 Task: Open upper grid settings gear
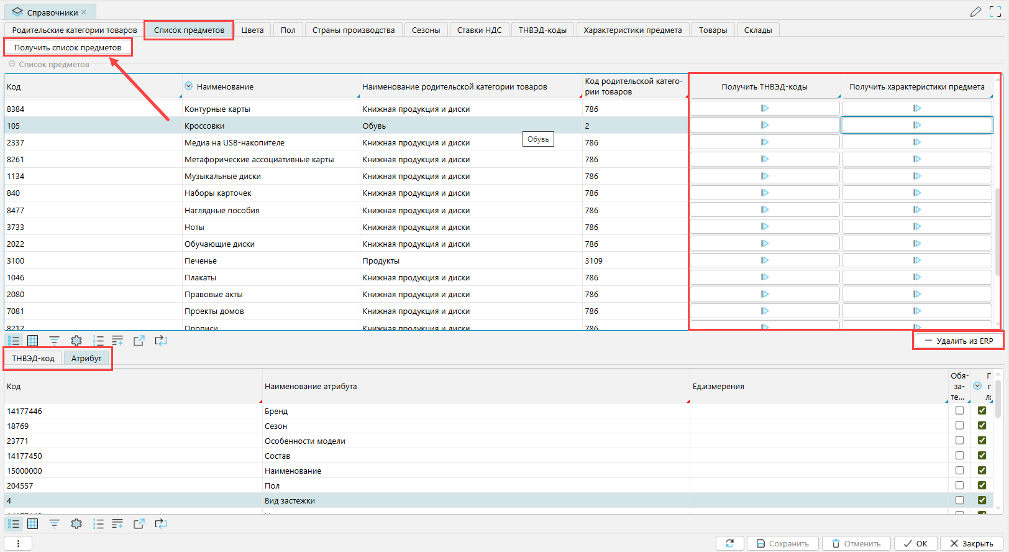pos(76,341)
